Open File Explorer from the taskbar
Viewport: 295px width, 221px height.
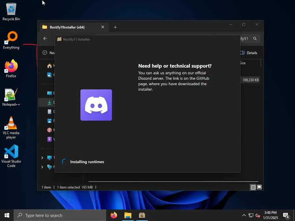[x=128, y=215]
